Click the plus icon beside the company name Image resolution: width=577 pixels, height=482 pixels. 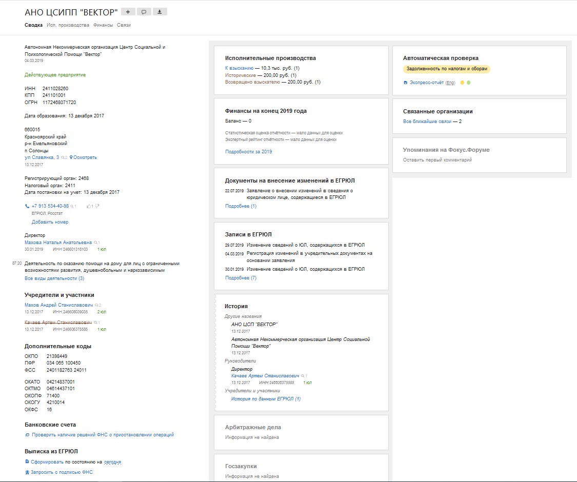[x=128, y=12]
